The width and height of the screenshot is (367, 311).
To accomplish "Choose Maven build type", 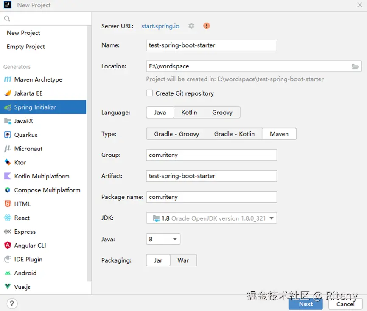I will (x=279, y=134).
